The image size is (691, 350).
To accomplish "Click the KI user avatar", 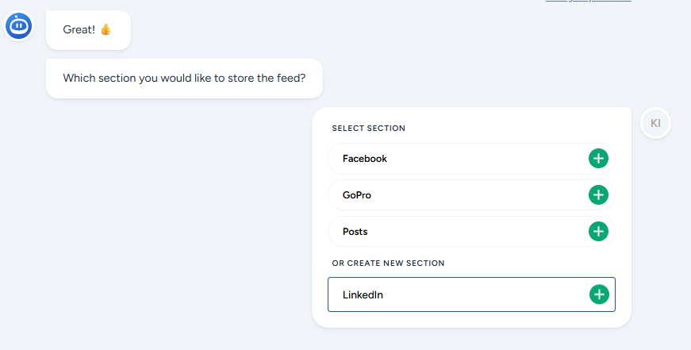I will [x=655, y=123].
